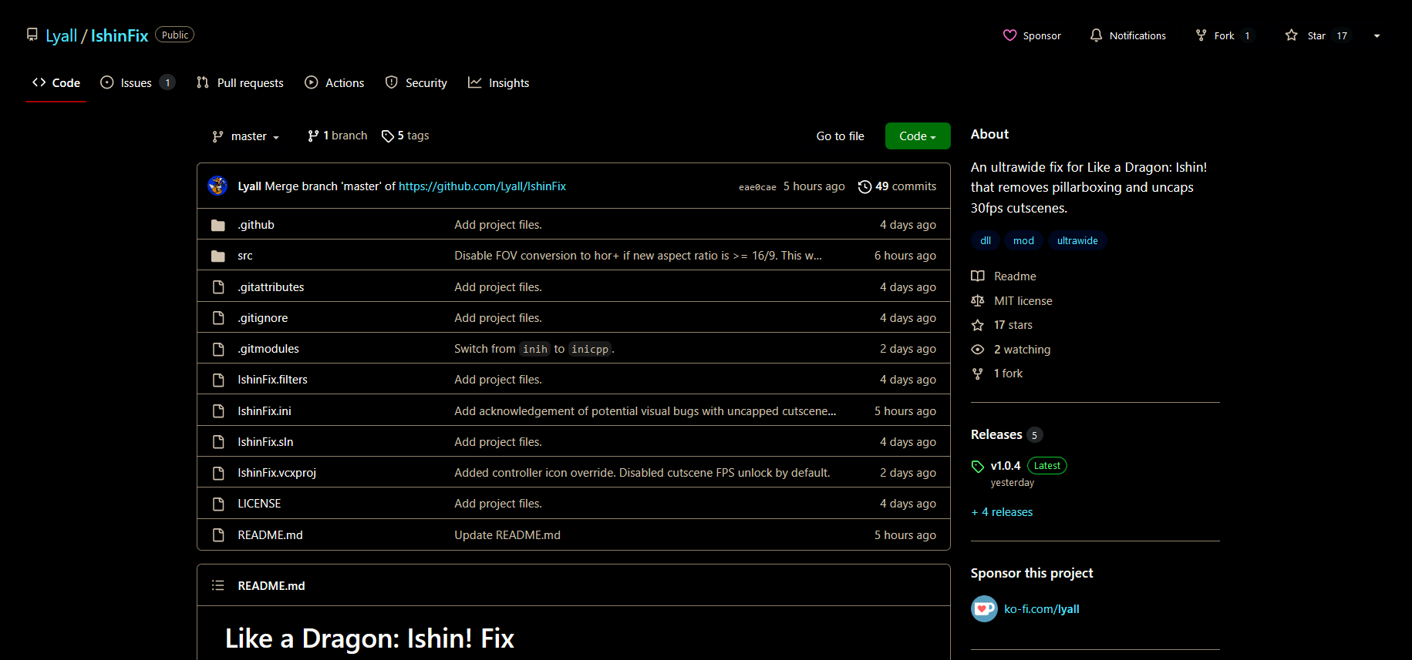Screen dimensions: 1412x660
Task: Click the Fork icon in header
Action: click(x=1201, y=35)
